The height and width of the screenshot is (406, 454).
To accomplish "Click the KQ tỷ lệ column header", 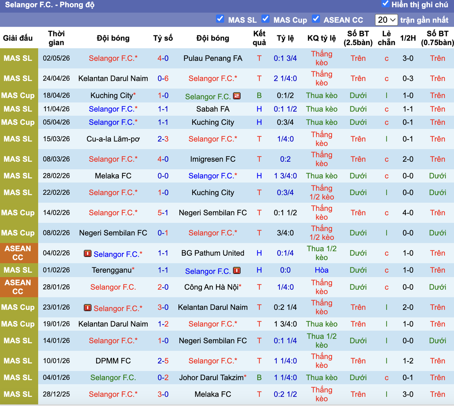I will pyautogui.click(x=322, y=38).
